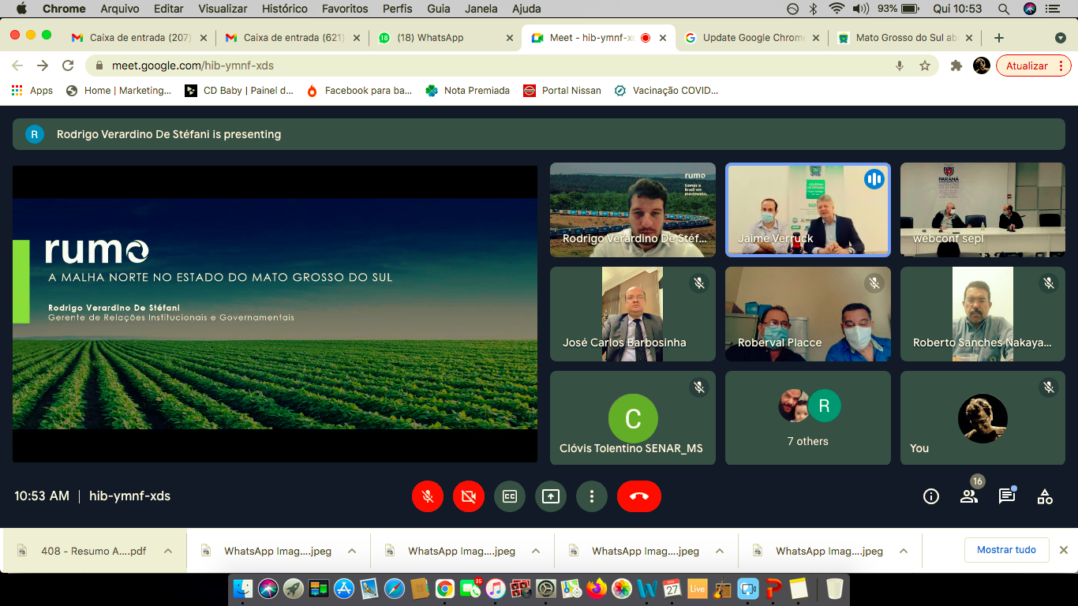Click the Mostrar tudo downloads button

(x=1006, y=550)
